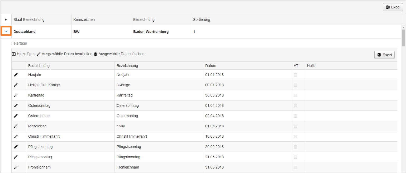Click the Pfingstmontag pencil icon

16,157
